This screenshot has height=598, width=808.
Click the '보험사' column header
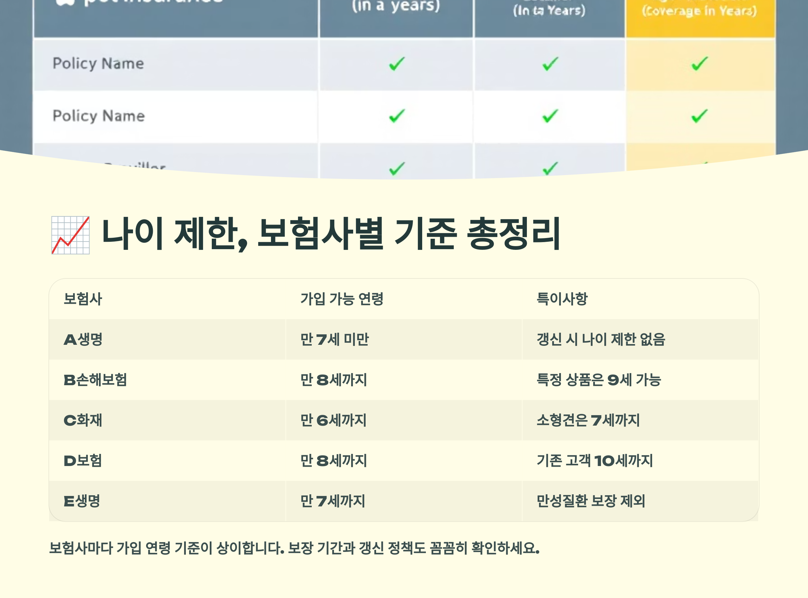click(x=83, y=299)
